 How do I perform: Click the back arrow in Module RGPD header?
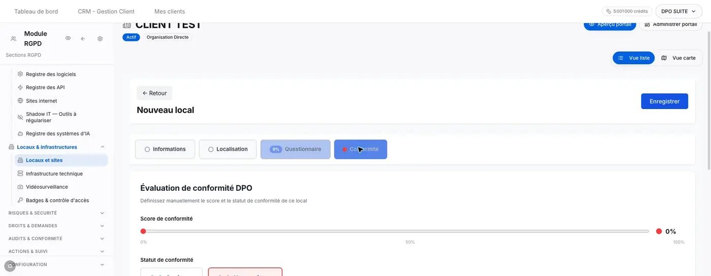point(83,39)
